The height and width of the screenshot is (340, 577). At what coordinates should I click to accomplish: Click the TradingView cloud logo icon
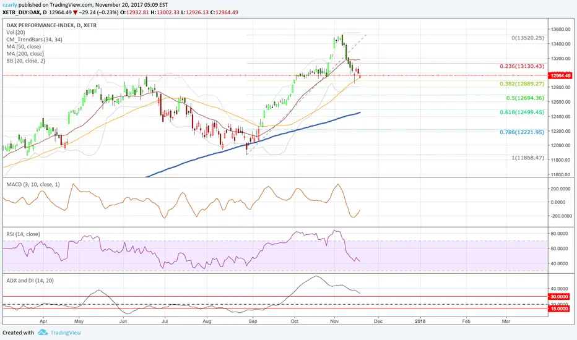point(43,333)
